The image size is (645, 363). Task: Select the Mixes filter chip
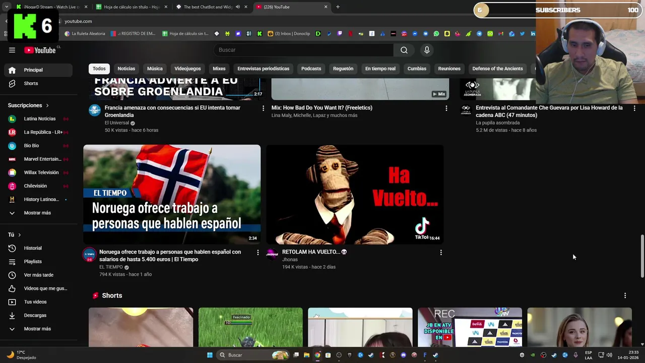(219, 69)
